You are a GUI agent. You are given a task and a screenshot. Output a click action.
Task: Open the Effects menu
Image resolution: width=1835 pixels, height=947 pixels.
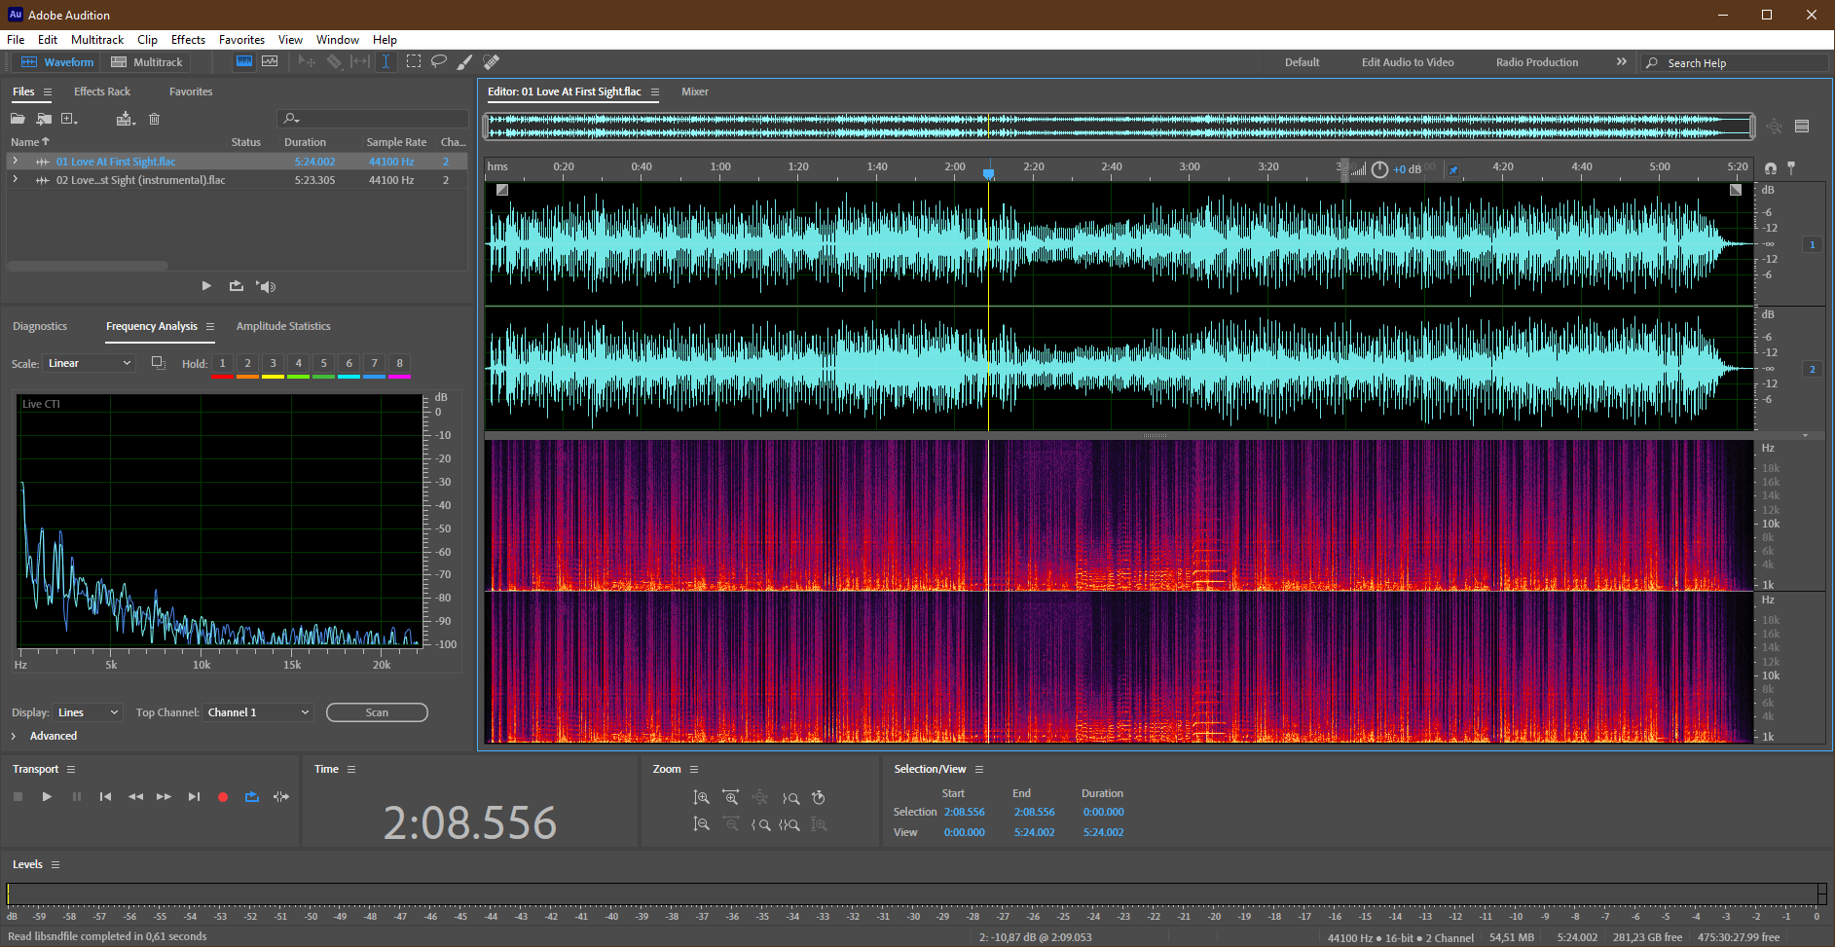click(x=188, y=40)
